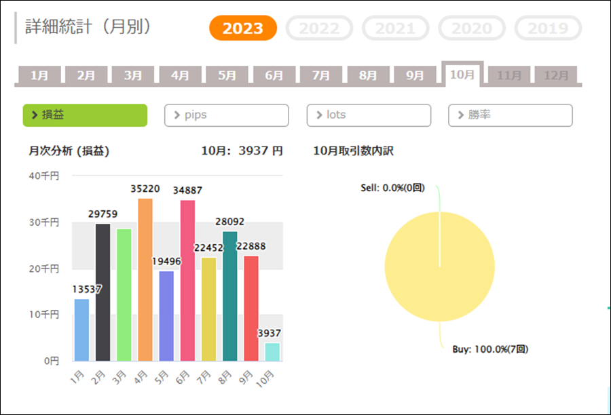The image size is (611, 415).
Task: Select the 6月 month tab
Action: point(274,75)
